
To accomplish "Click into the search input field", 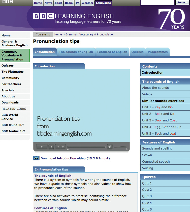I will pos(157,3).
